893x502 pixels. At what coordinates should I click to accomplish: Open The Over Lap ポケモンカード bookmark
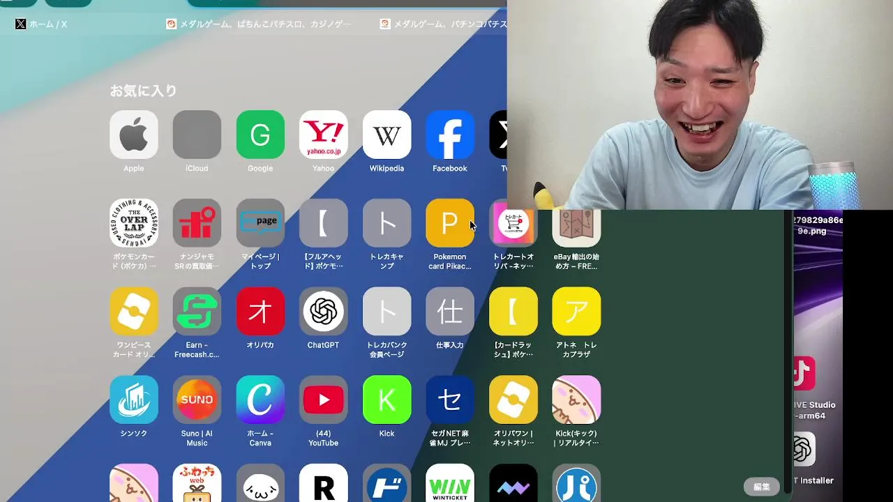click(134, 223)
